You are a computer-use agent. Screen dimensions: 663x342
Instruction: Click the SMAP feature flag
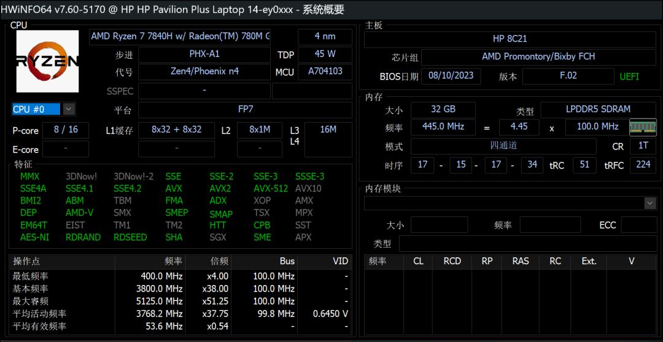click(x=221, y=215)
